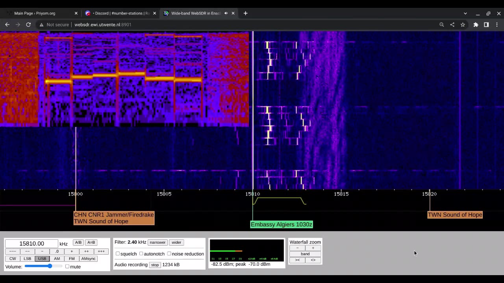Click the S-meter signal strength display

tap(246, 250)
